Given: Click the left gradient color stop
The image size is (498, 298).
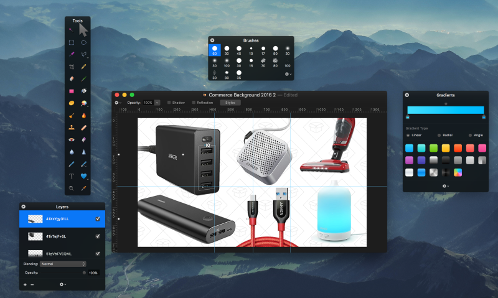Looking at the screenshot, I should click(x=408, y=117).
